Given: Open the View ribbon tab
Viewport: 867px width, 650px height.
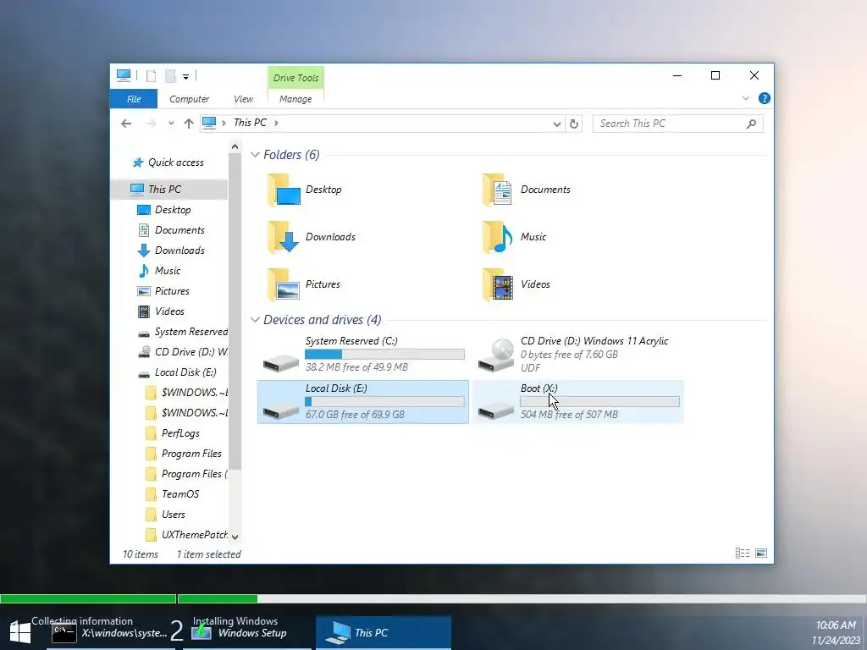Looking at the screenshot, I should tap(243, 99).
